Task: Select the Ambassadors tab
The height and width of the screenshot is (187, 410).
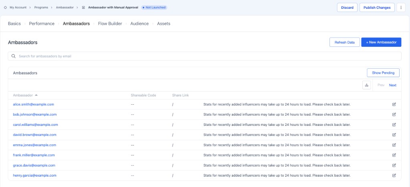Action: click(x=76, y=24)
